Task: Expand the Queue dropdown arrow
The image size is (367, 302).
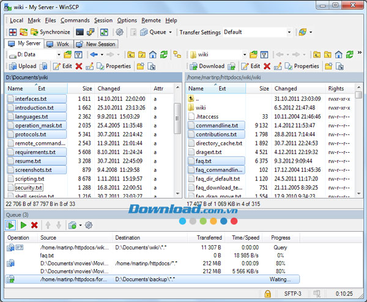Action: click(x=171, y=32)
